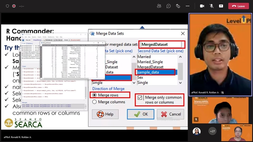Click the Cancel button in the dialog
The image size is (253, 142).
tap(171, 114)
